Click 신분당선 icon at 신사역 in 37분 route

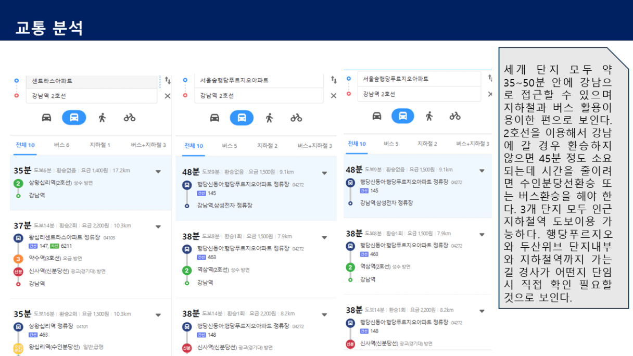point(18,271)
